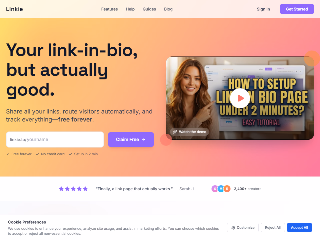Open the Features menu item

click(x=109, y=9)
